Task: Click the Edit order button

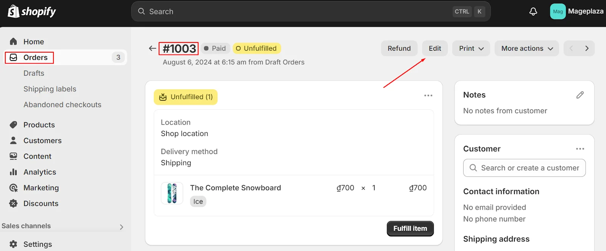Action: pos(434,48)
